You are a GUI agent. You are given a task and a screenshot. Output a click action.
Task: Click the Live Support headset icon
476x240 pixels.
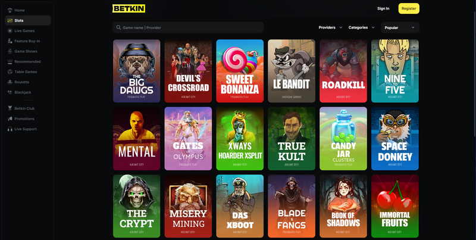10,129
